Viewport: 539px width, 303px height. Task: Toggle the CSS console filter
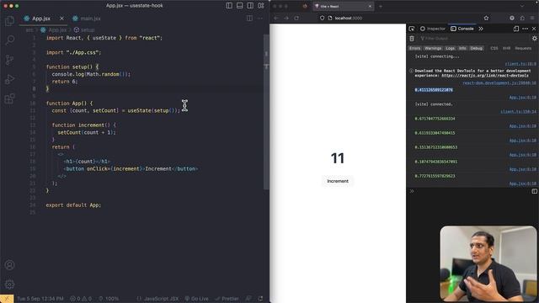coord(494,49)
